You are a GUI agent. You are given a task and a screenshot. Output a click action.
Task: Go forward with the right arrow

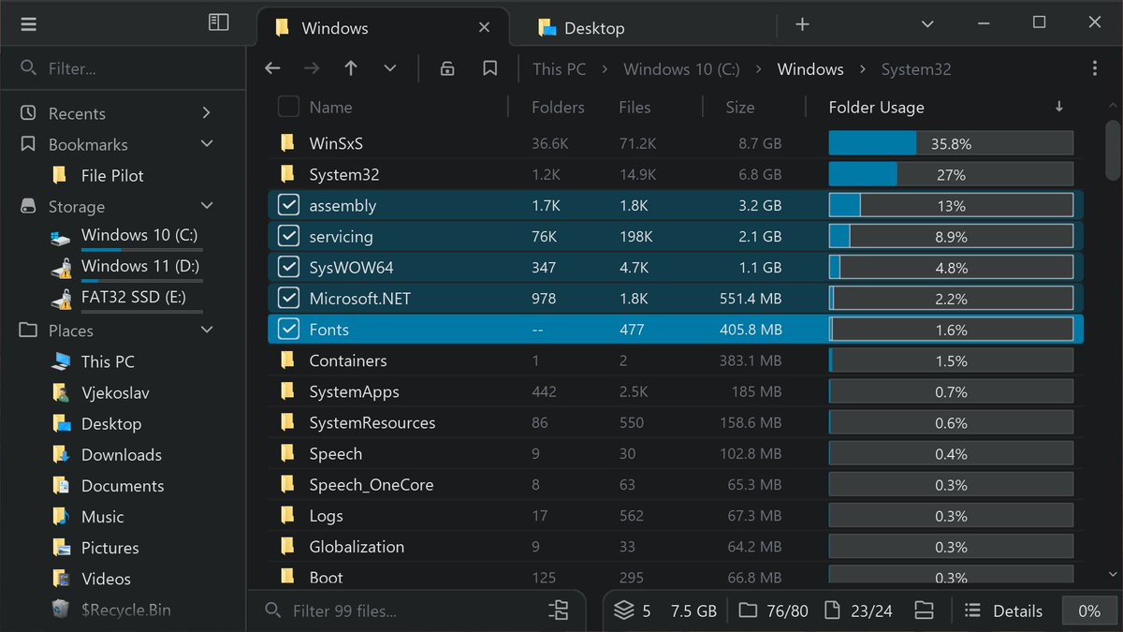coord(312,68)
